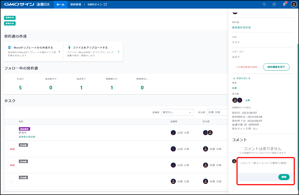Open the notifications bell icon

pyautogui.click(x=284, y=4)
